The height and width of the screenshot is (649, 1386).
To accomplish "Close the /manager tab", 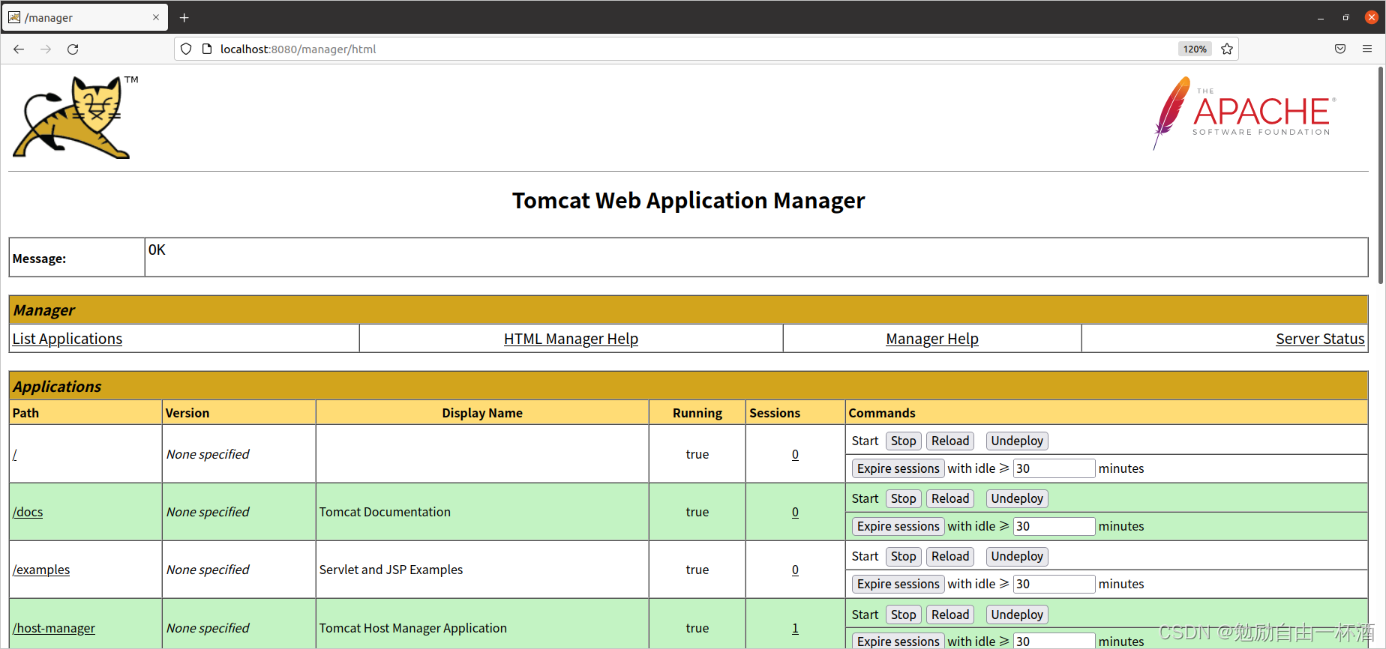I will [156, 17].
